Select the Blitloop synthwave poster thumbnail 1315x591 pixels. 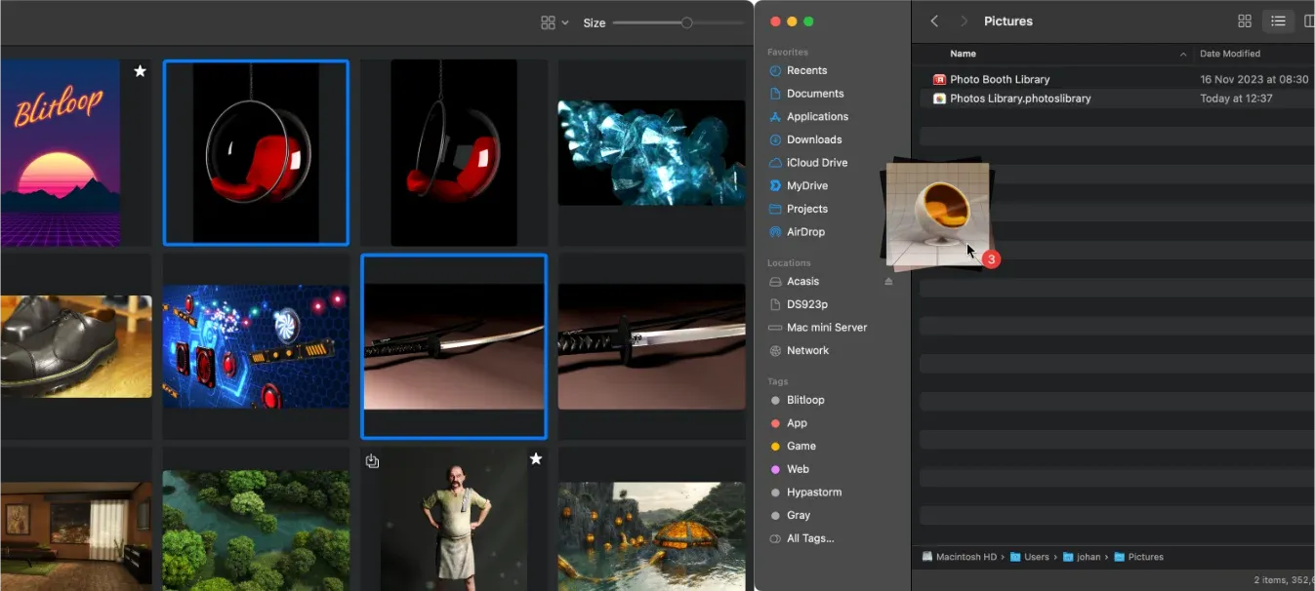click(61, 152)
